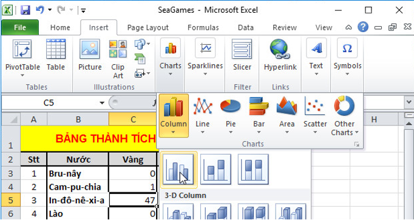
Task: Select the Area chart icon
Action: click(x=287, y=106)
